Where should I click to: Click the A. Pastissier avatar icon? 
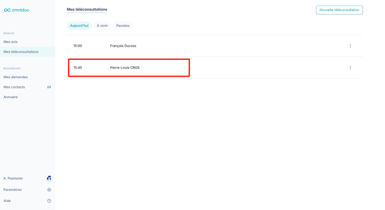pos(49,178)
